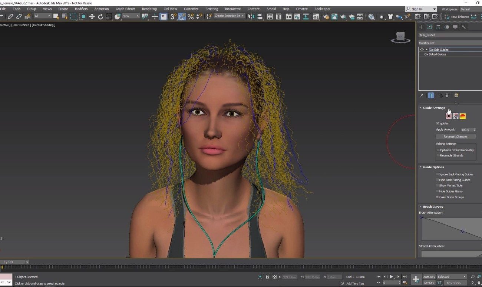Click the Unlink Selection icon
The width and height of the screenshot is (482, 287).
pos(19,16)
